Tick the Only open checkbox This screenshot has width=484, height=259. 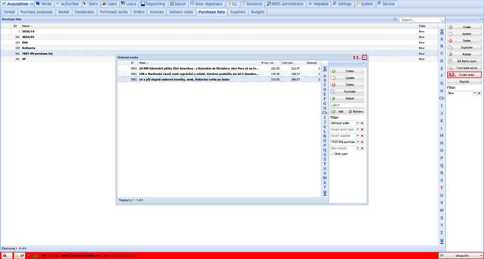[x=332, y=154]
